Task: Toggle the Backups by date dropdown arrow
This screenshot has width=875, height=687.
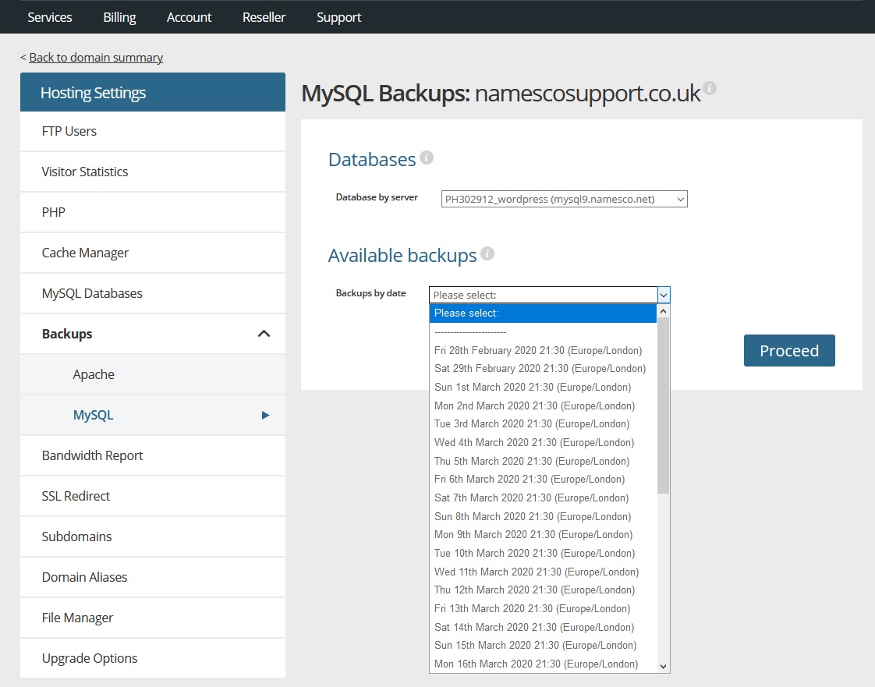Action: pyautogui.click(x=664, y=295)
